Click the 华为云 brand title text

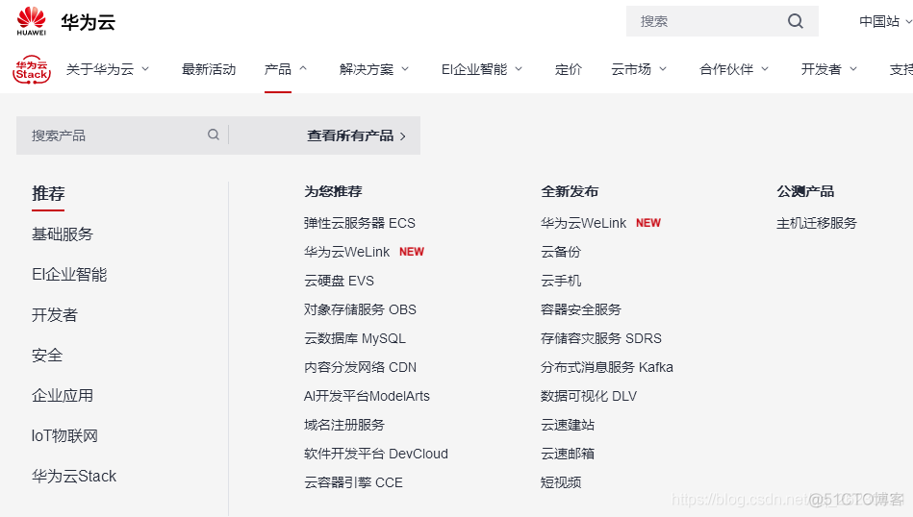tap(88, 22)
